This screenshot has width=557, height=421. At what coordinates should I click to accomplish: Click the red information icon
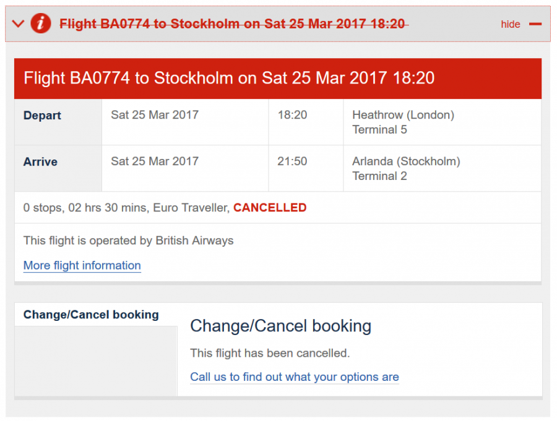click(x=41, y=23)
